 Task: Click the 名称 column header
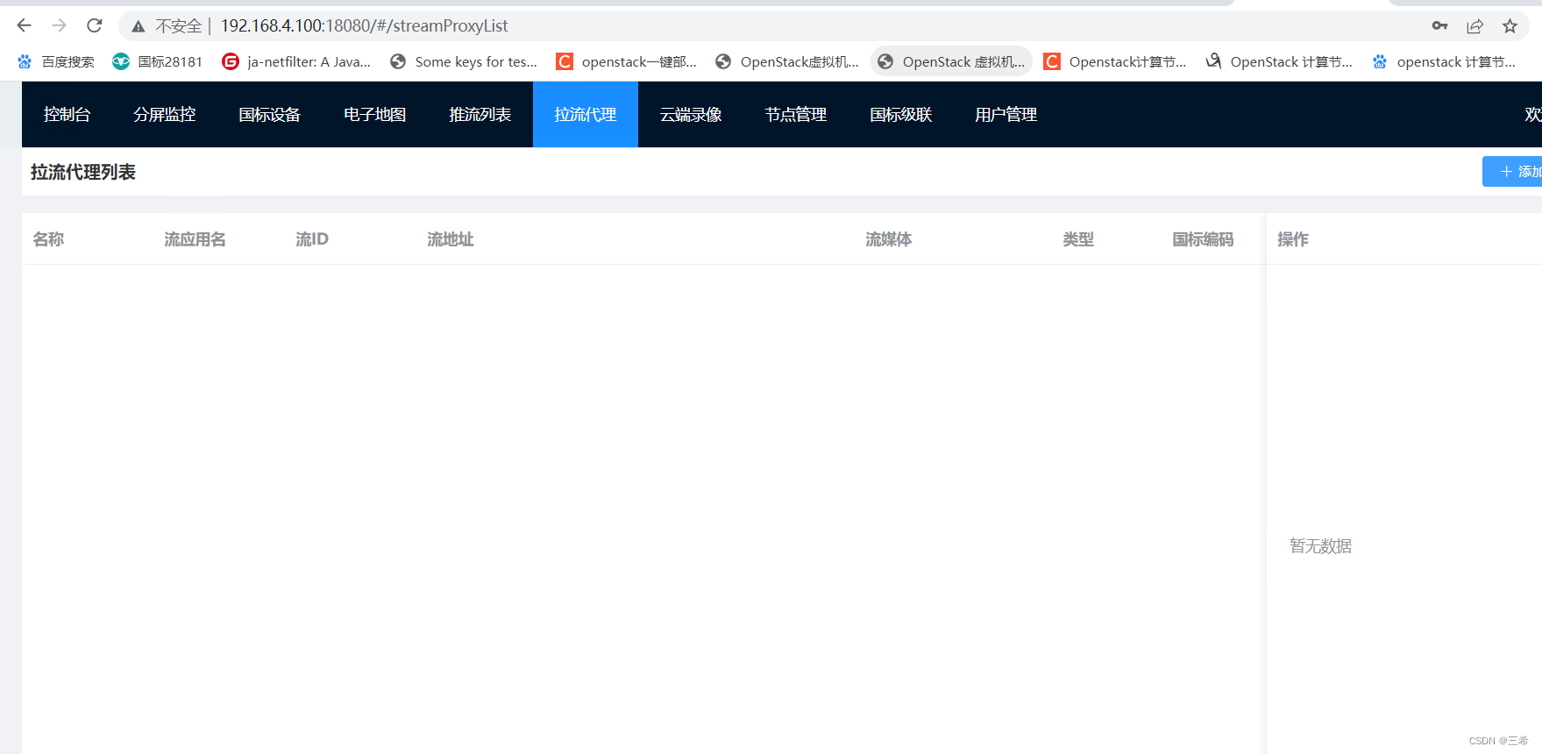(x=48, y=239)
